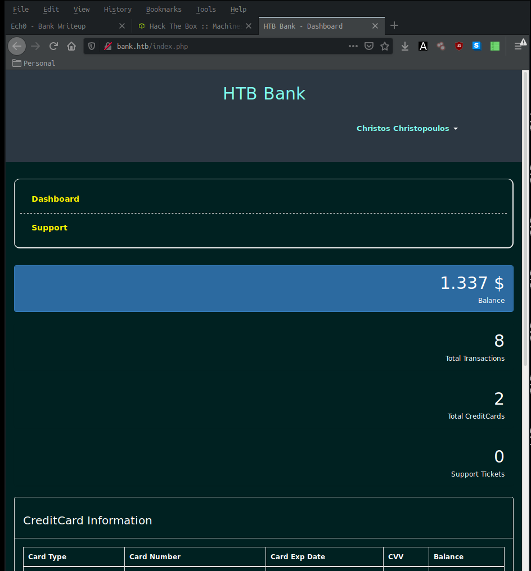Viewport: 531px width, 571px height.
Task: Go back to the previous page
Action: pyautogui.click(x=17, y=46)
